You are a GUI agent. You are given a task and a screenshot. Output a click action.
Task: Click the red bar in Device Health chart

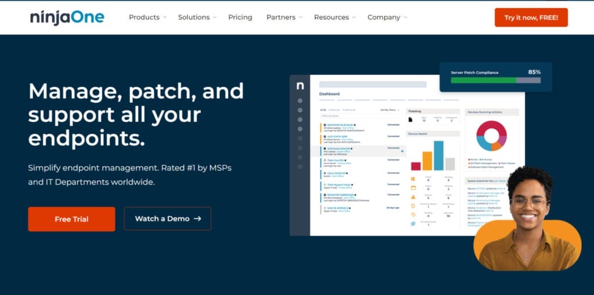point(416,166)
